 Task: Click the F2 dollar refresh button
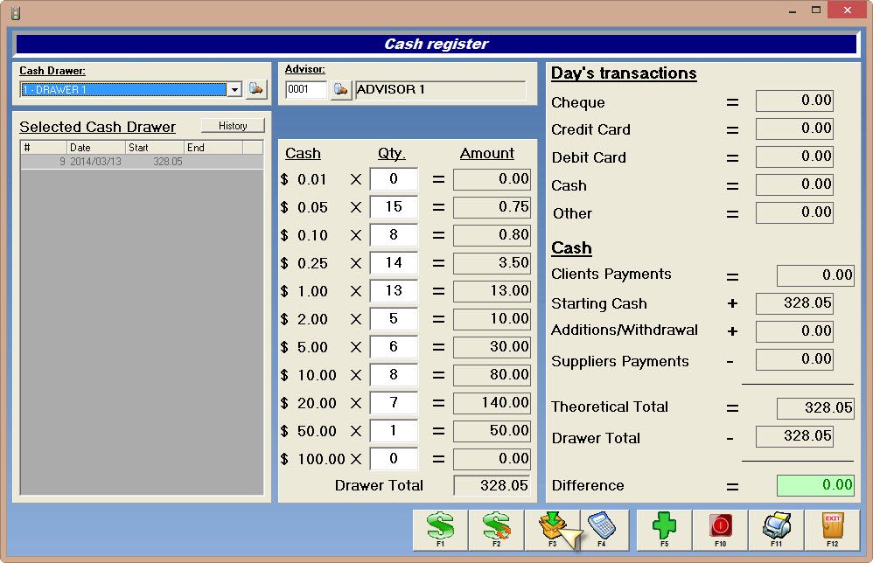[496, 530]
